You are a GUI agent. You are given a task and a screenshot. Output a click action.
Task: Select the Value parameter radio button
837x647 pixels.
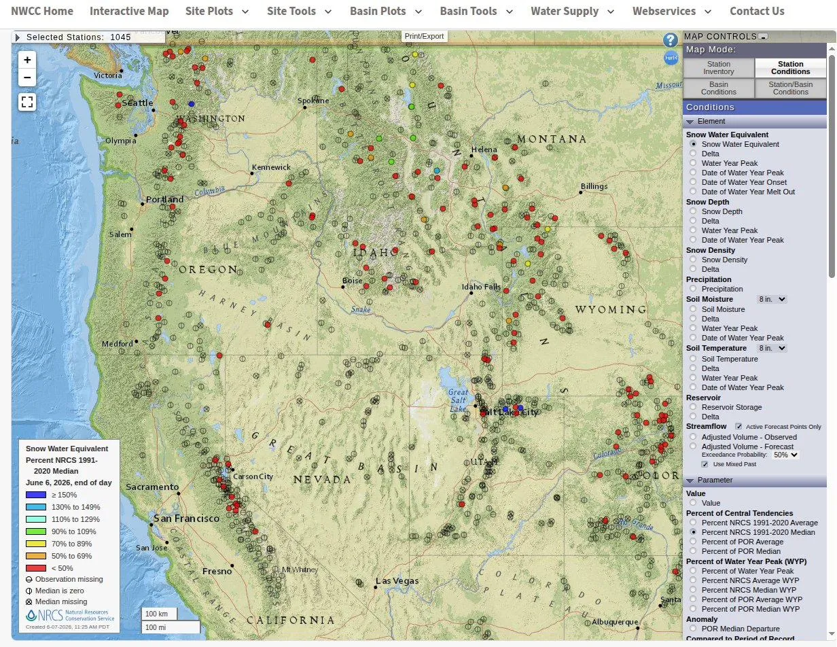coord(693,503)
